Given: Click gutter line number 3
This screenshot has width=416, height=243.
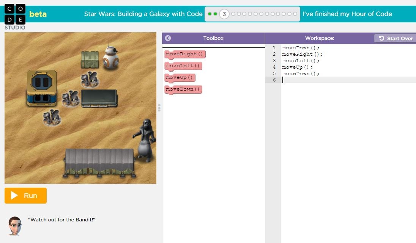Looking at the screenshot, I should (274, 61).
